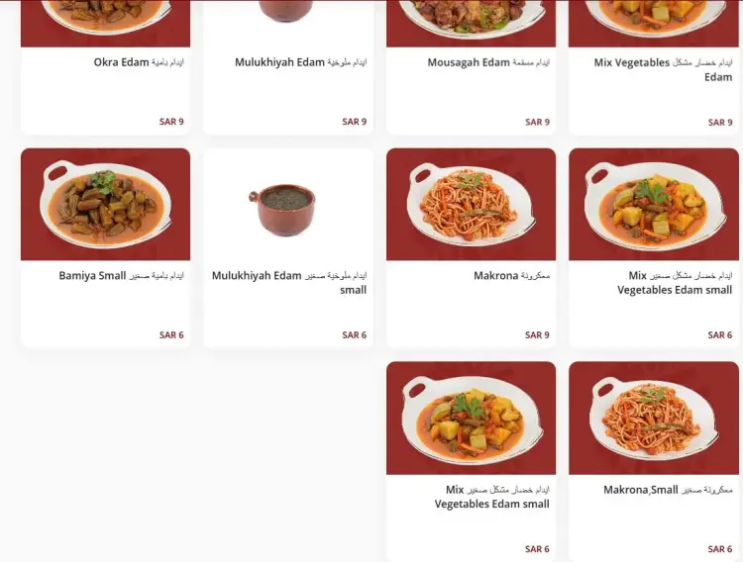The height and width of the screenshot is (562, 743).
Task: Select the Mulukhiyah Edam small title
Action: point(289,282)
